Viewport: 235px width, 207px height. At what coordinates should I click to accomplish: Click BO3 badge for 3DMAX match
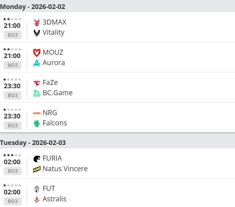(x=13, y=35)
